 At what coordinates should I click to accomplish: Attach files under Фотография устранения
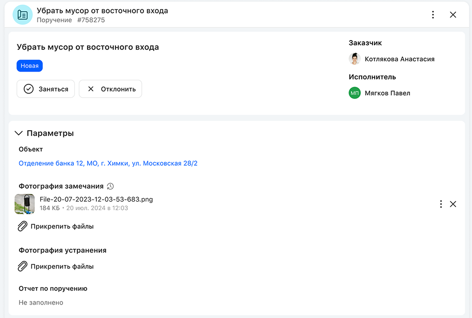(x=56, y=267)
